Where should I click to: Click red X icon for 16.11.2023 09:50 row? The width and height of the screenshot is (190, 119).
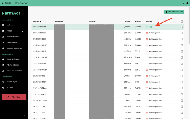147,100
